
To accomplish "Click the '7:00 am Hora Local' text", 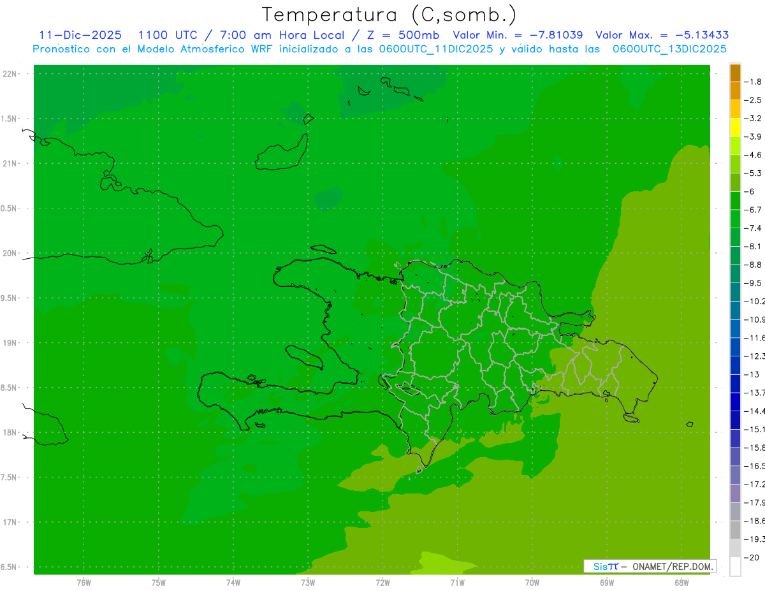I will (282, 35).
